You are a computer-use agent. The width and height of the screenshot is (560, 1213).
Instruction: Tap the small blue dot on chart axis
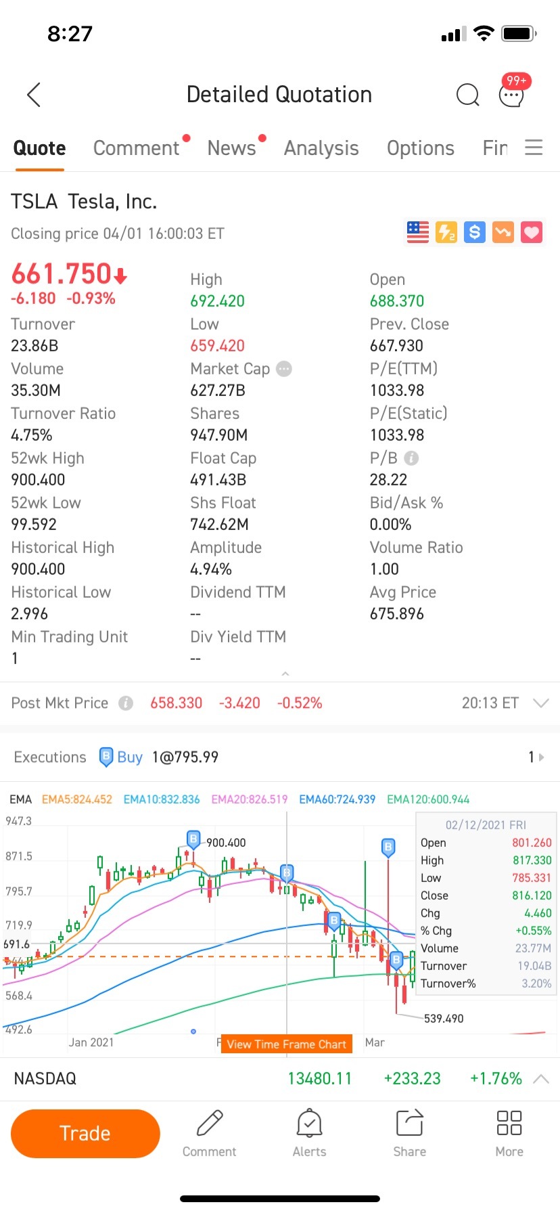click(x=193, y=1032)
